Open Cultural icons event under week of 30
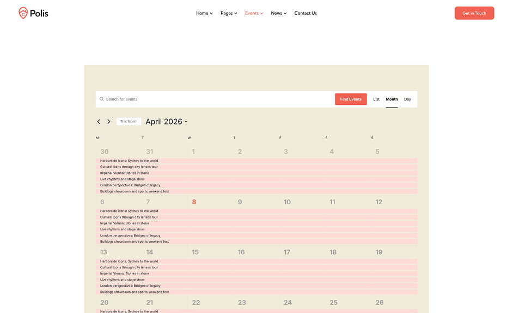This screenshot has width=513, height=313. tap(256, 167)
